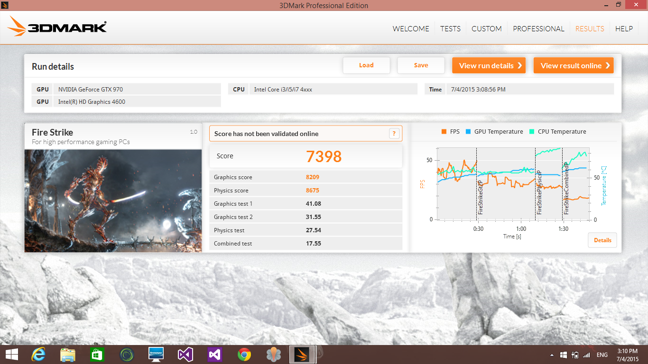Go to the PROFESSIONAL tab
The height and width of the screenshot is (364, 648).
538,28
